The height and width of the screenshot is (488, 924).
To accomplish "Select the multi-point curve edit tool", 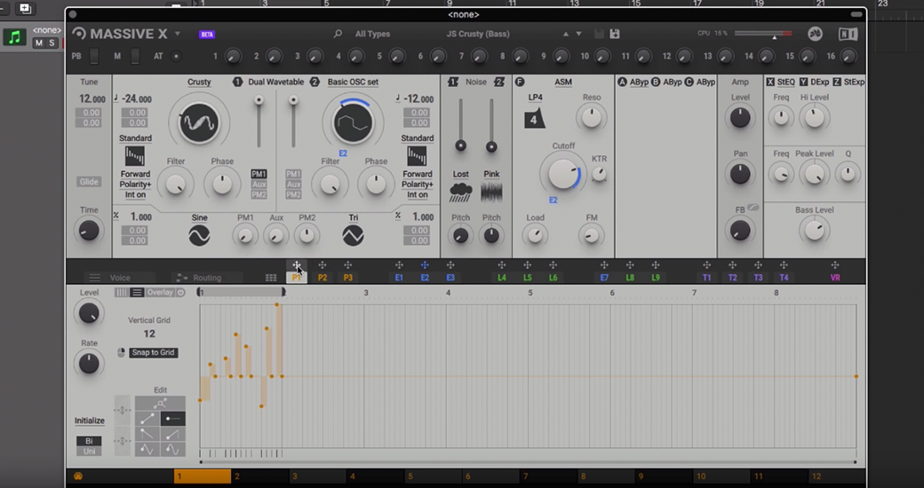I will tap(160, 403).
